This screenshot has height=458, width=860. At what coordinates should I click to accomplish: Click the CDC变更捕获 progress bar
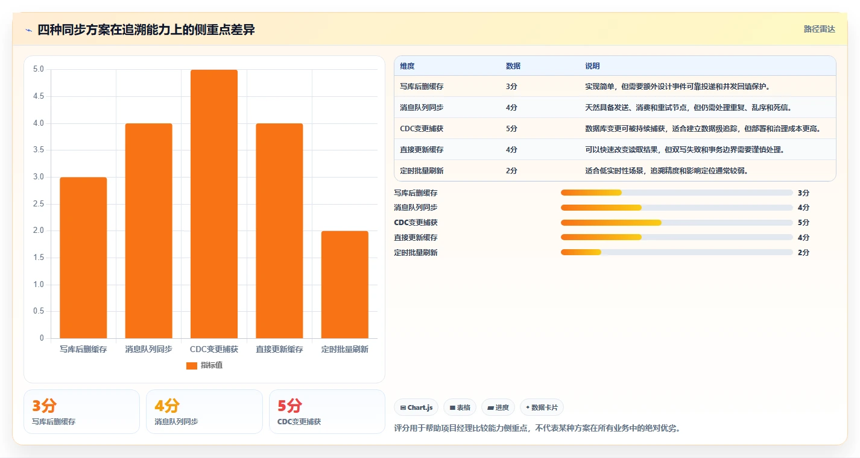pyautogui.click(x=677, y=223)
